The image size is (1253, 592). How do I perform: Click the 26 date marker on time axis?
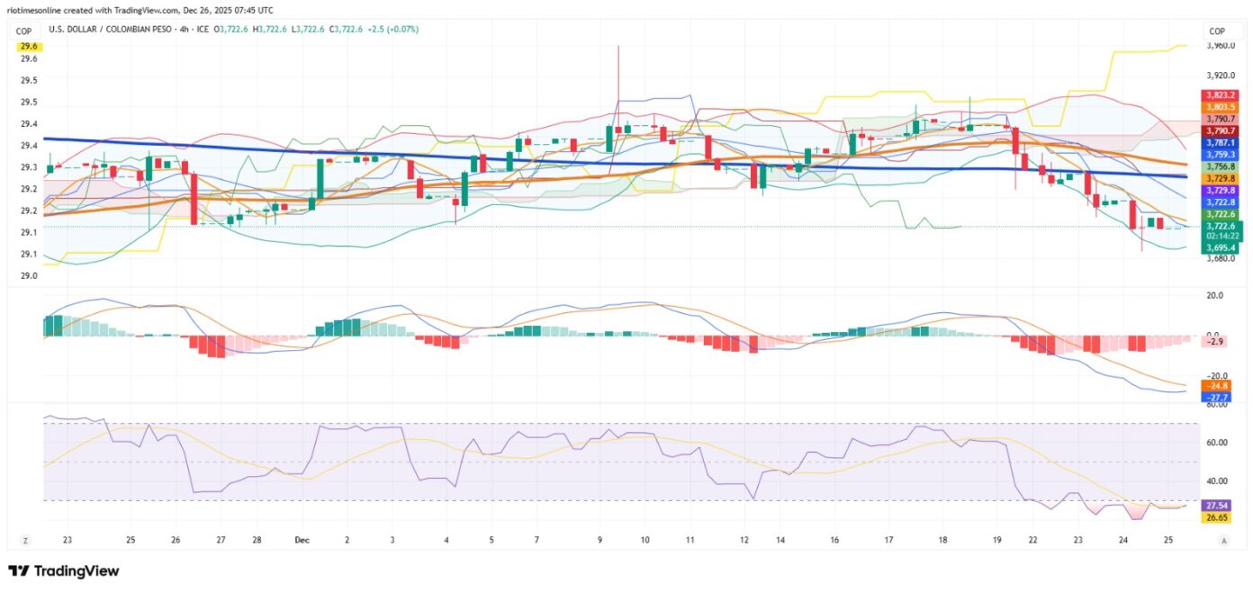(x=176, y=540)
